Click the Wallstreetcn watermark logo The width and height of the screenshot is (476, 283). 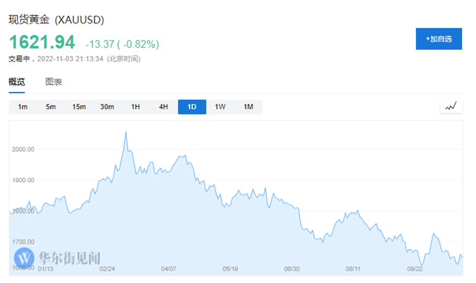[58, 257]
